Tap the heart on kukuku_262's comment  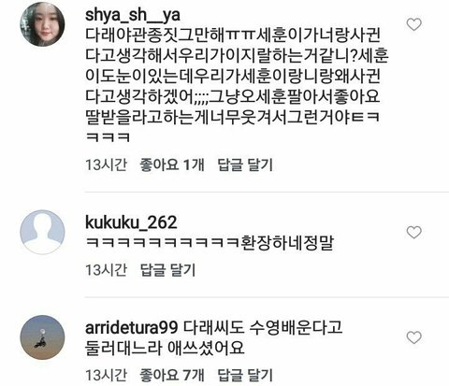[x=414, y=233]
